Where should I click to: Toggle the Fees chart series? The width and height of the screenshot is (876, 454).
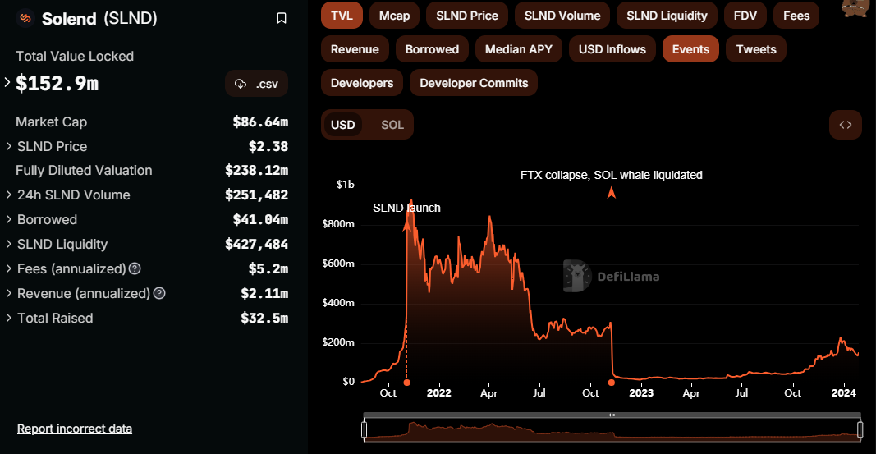796,16
